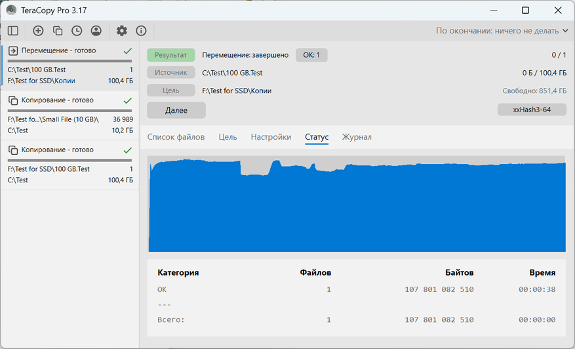Open the Журнал tab

tap(357, 137)
